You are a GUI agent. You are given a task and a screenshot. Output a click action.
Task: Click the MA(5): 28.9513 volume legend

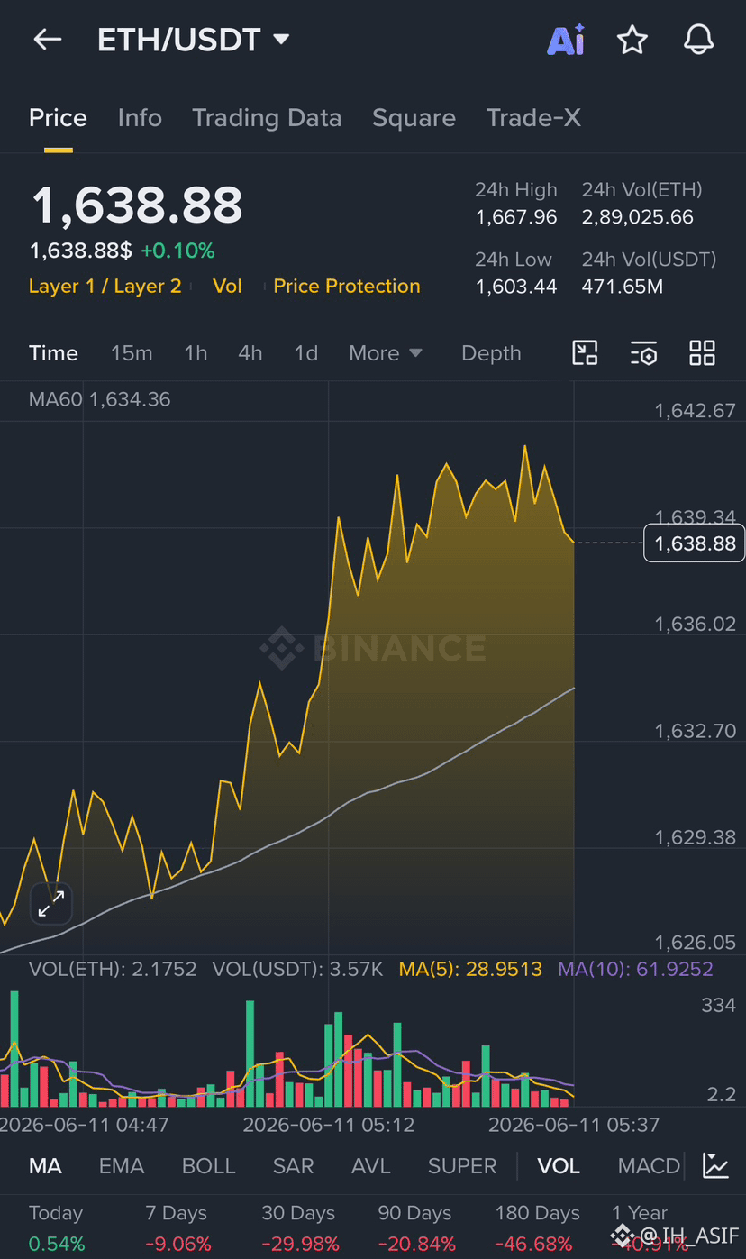point(470,970)
